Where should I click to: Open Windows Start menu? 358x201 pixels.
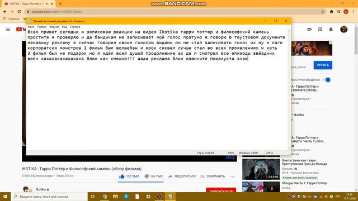pyautogui.click(x=5, y=197)
